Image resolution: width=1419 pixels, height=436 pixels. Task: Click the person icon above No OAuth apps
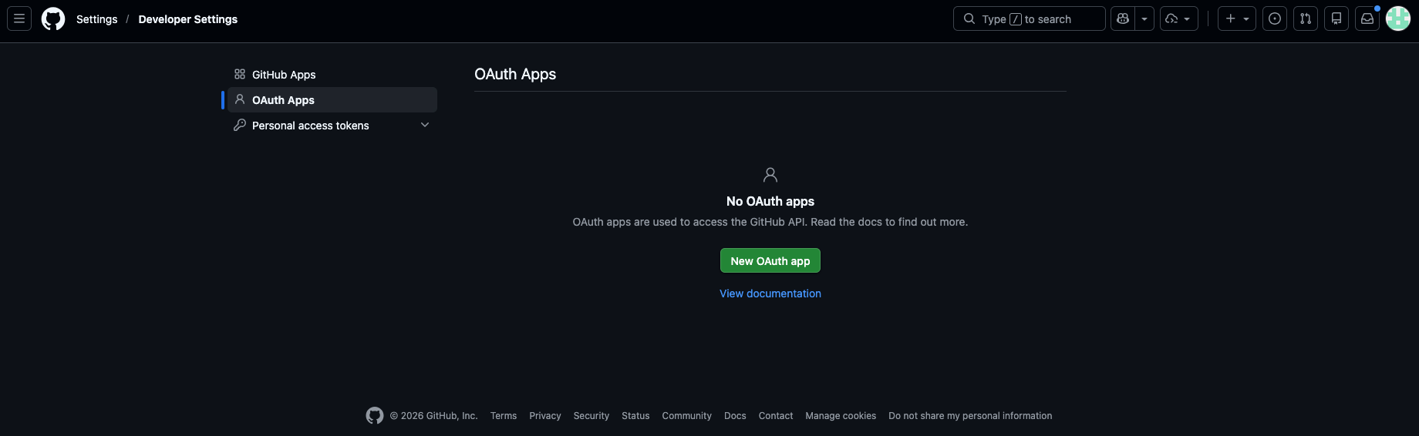770,175
